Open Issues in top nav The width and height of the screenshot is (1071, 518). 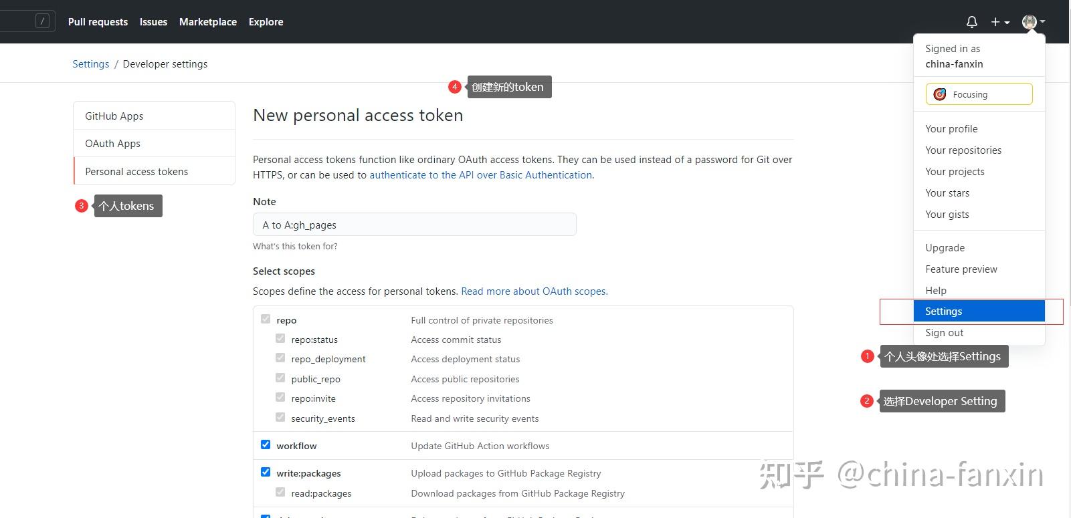(153, 22)
